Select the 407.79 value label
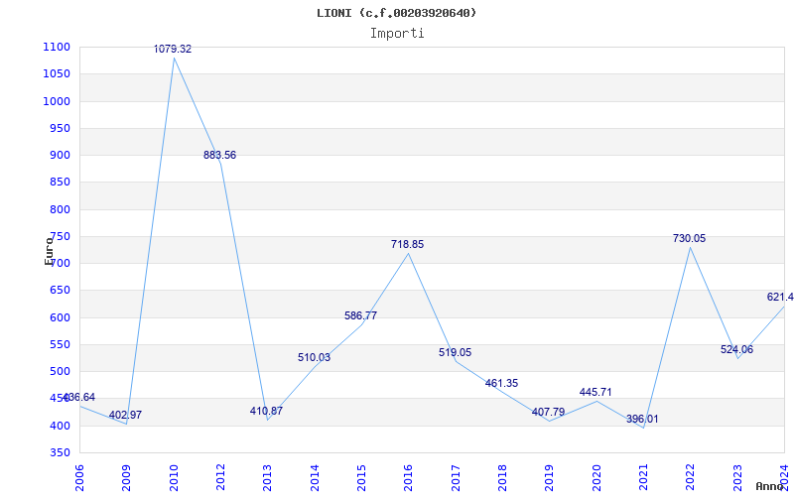Image resolution: width=794 pixels, height=496 pixels. pyautogui.click(x=549, y=413)
